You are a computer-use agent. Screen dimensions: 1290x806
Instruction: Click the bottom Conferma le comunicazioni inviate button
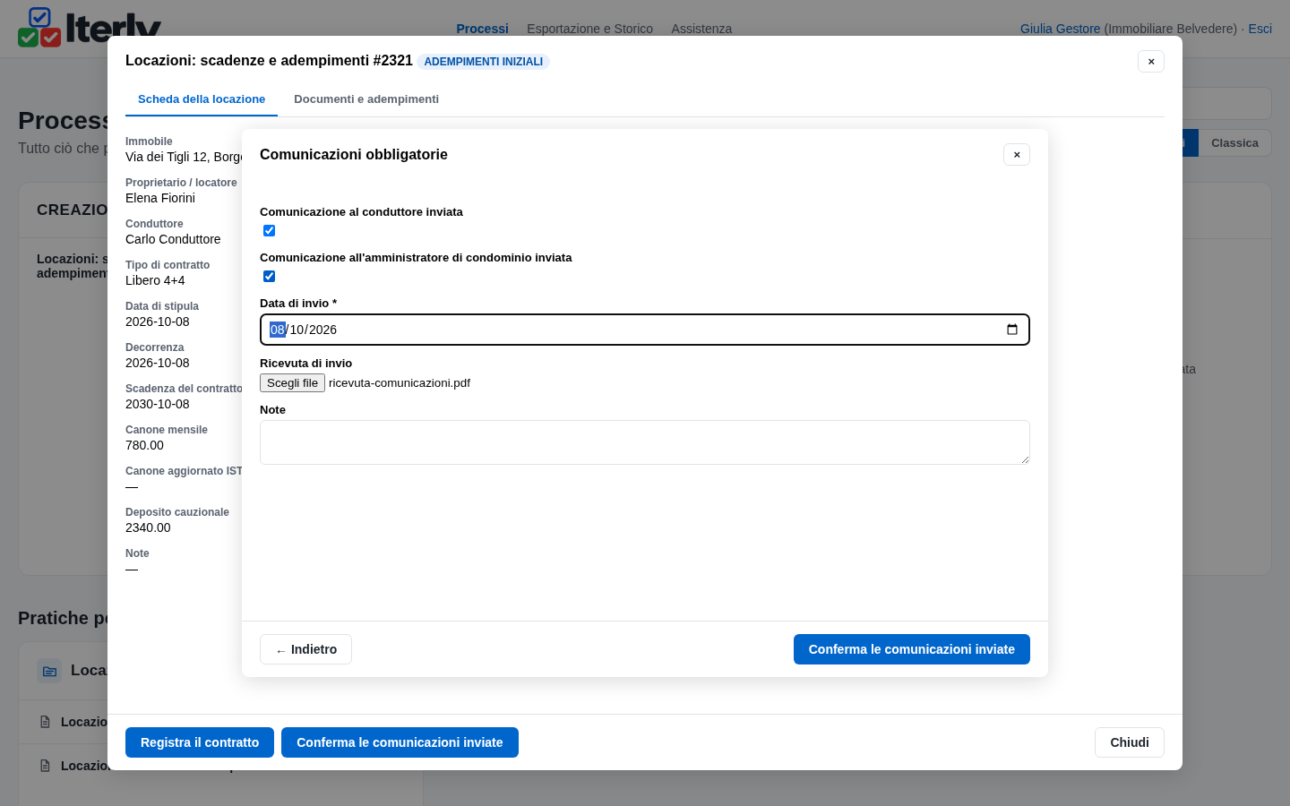(400, 742)
